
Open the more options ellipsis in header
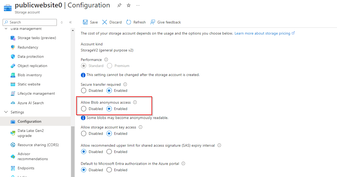click(x=138, y=5)
